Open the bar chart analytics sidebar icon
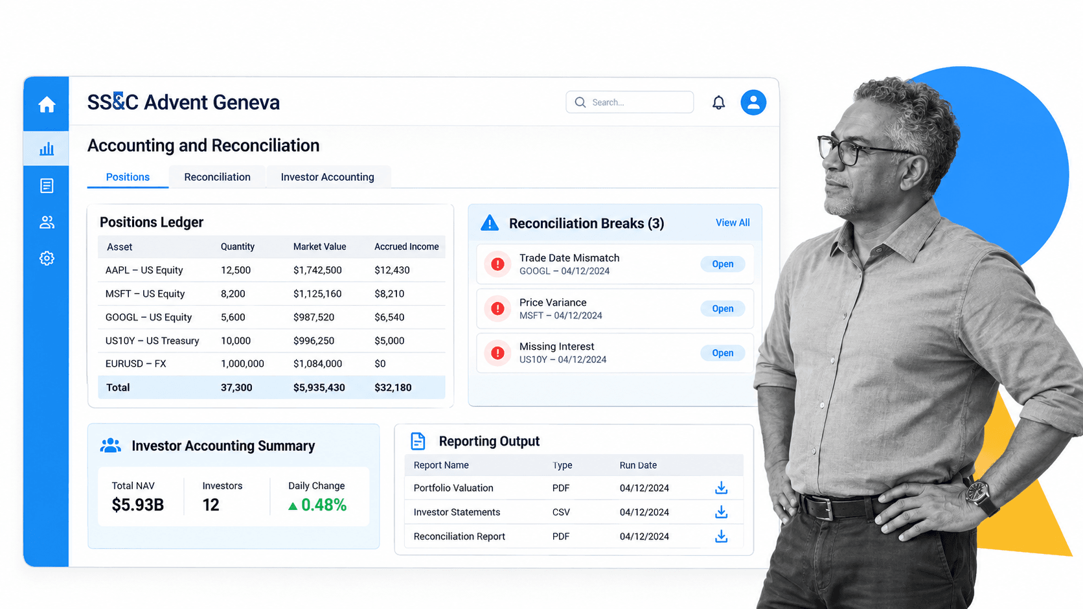 (x=47, y=149)
